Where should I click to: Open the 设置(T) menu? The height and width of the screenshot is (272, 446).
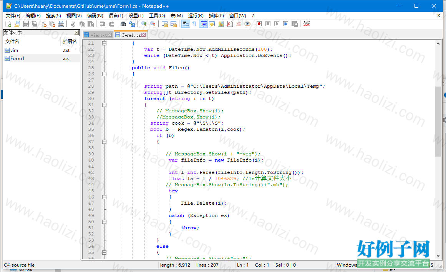pos(136,16)
